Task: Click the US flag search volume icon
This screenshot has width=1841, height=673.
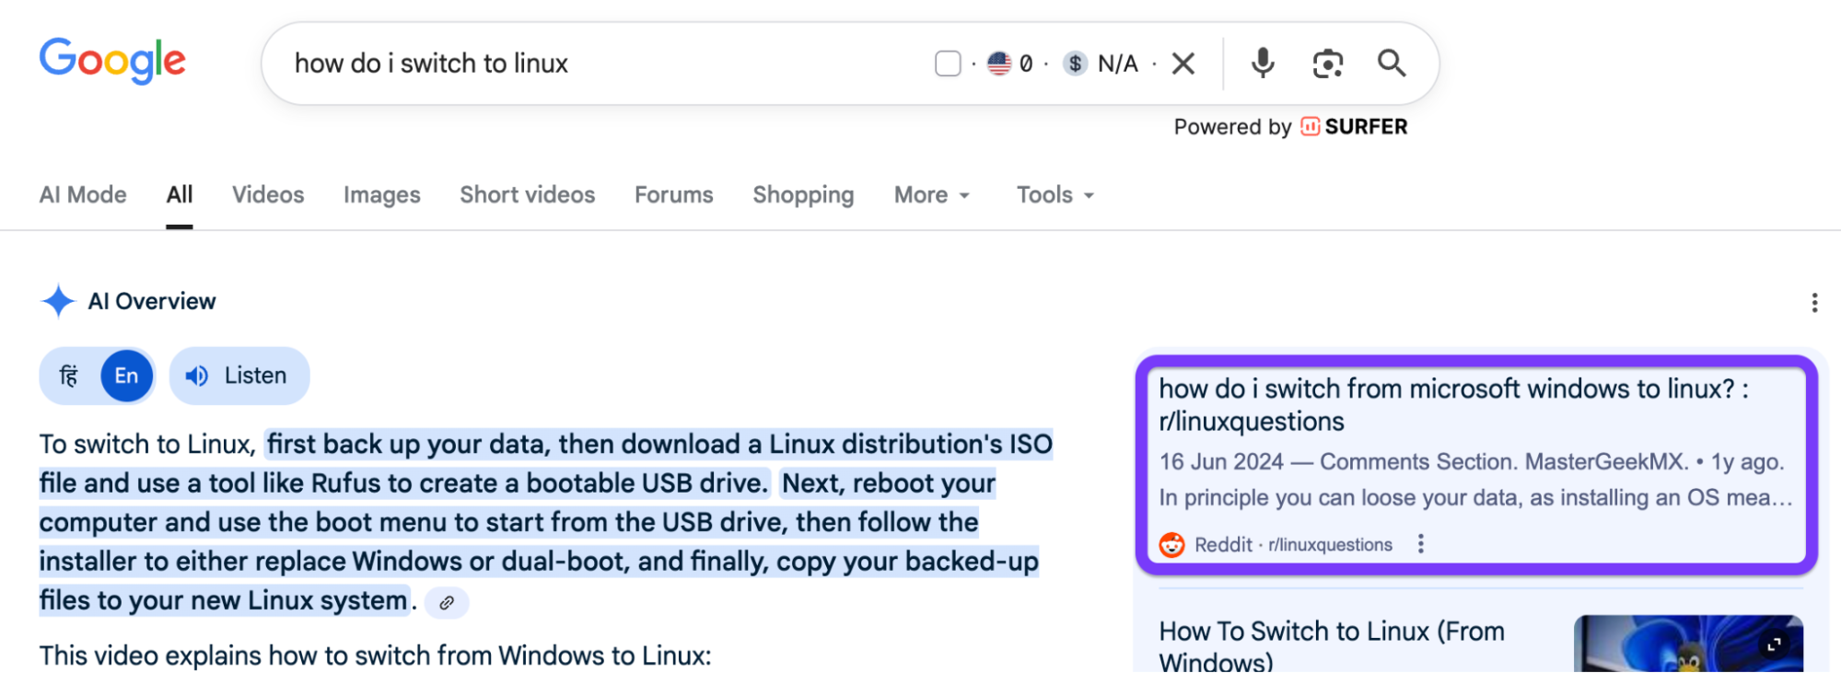Action: (x=999, y=64)
